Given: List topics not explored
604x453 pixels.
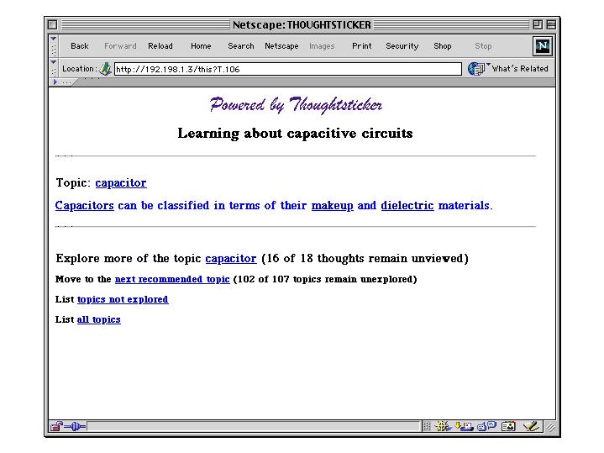Looking at the screenshot, I should (123, 299).
